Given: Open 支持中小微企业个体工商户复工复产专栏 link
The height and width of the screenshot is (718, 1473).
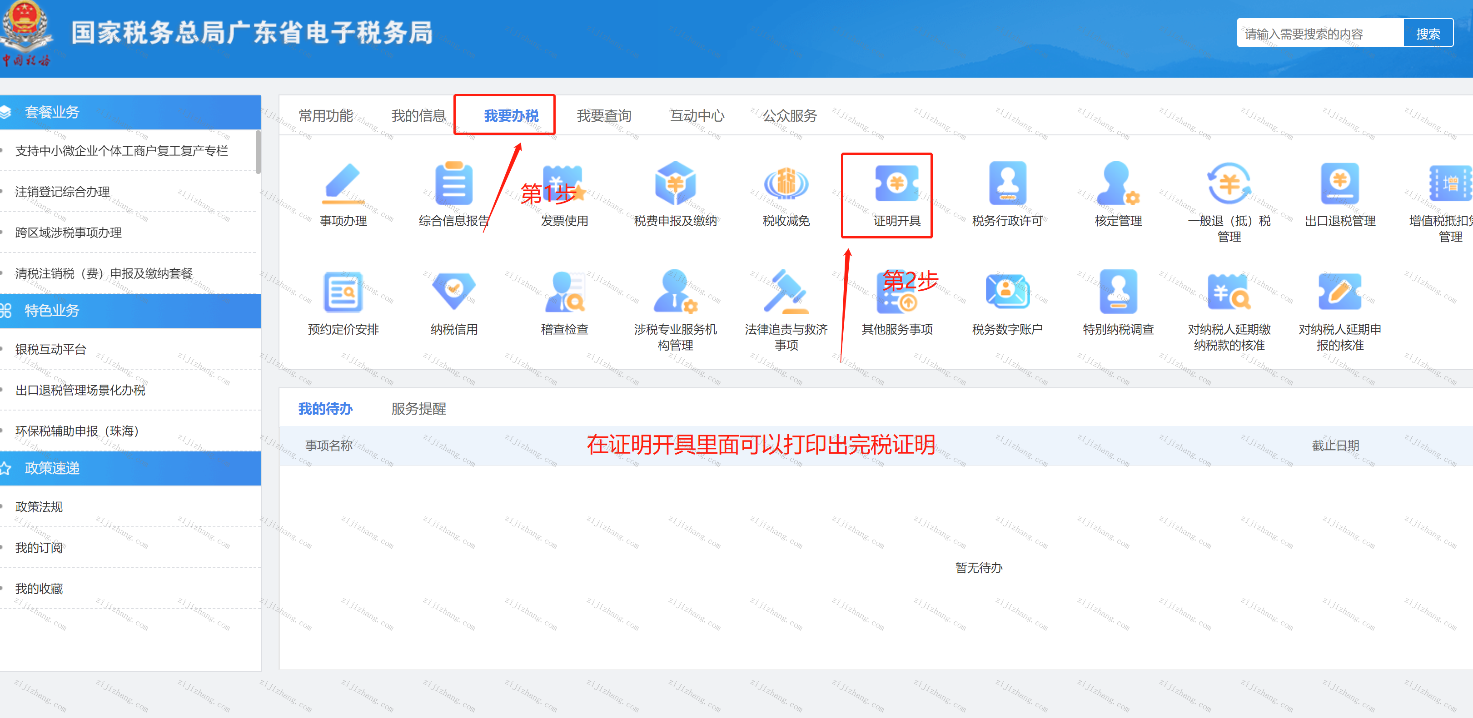Looking at the screenshot, I should 121,151.
